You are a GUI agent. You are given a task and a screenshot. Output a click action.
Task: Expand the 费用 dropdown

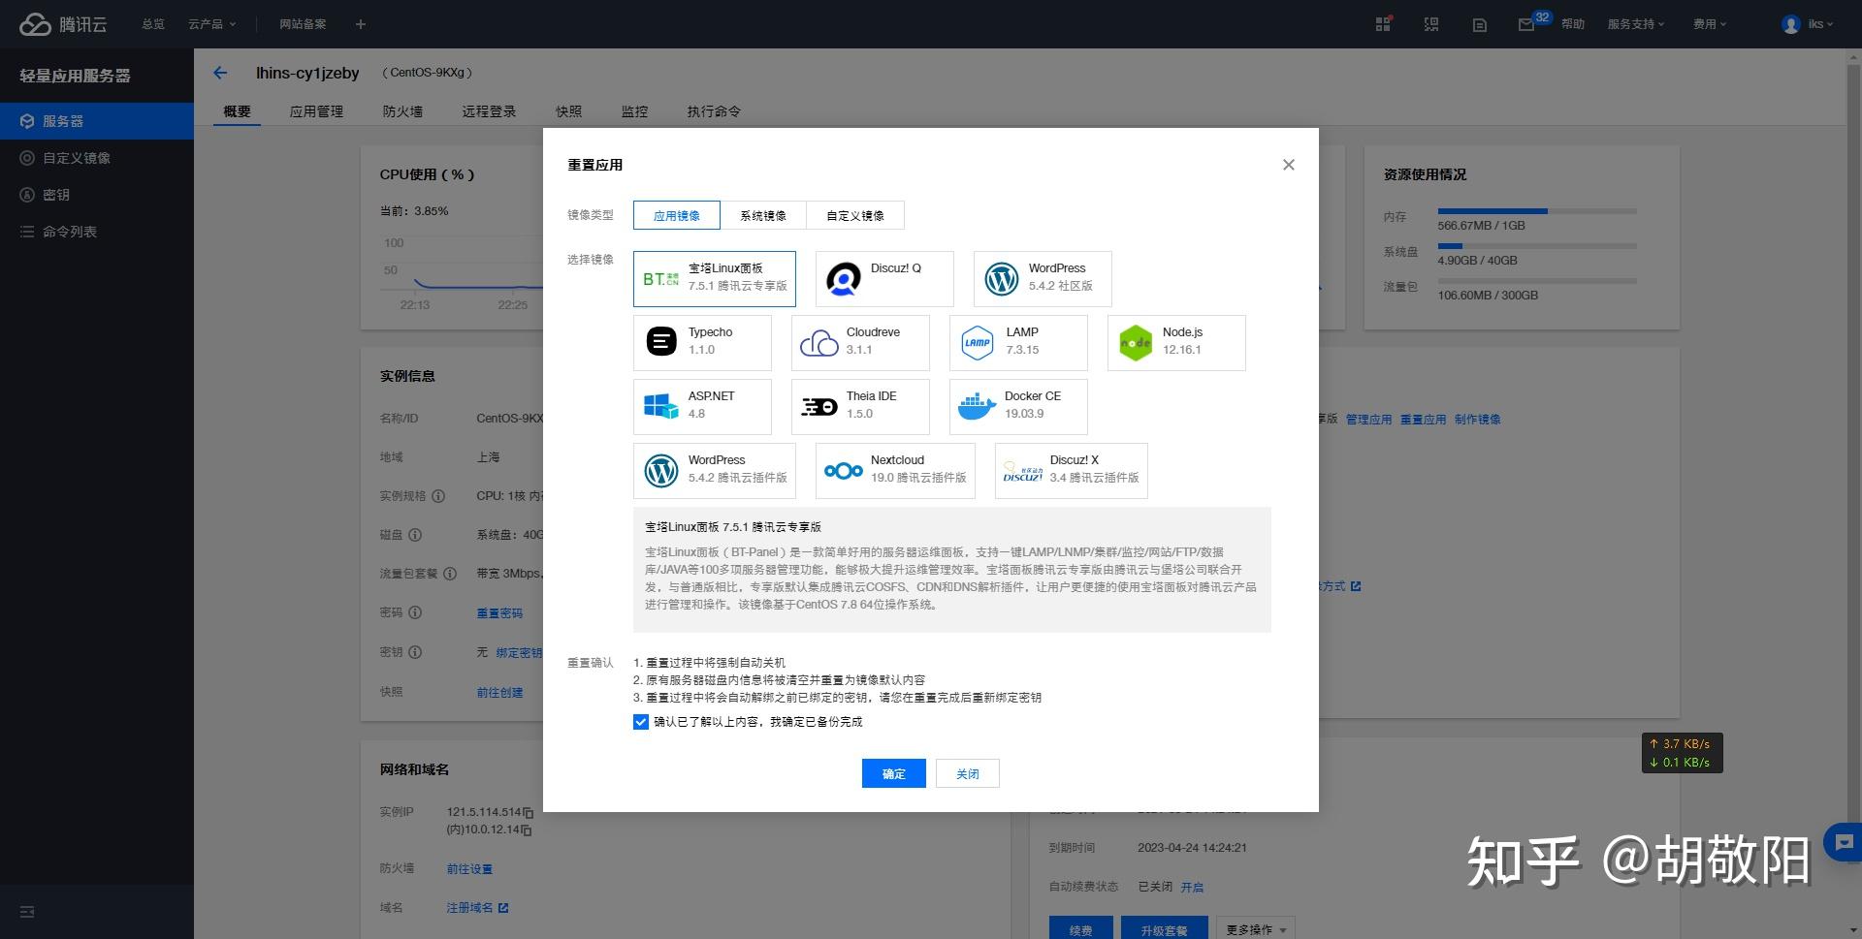point(1709,24)
